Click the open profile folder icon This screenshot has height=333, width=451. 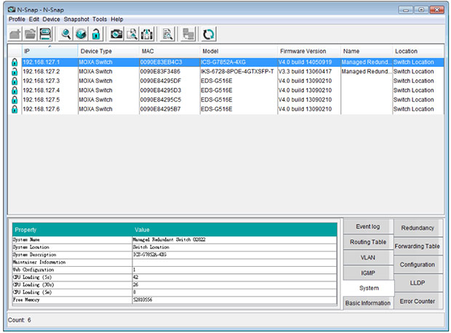(30, 34)
